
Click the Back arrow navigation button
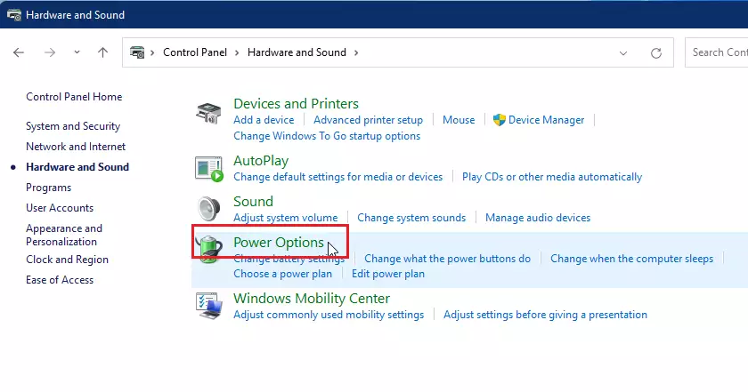(x=19, y=52)
